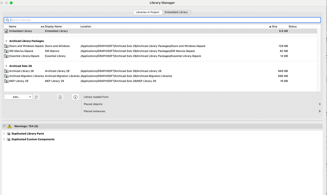
Task: Expand Duplicated Custom Components
Action: 4,139
